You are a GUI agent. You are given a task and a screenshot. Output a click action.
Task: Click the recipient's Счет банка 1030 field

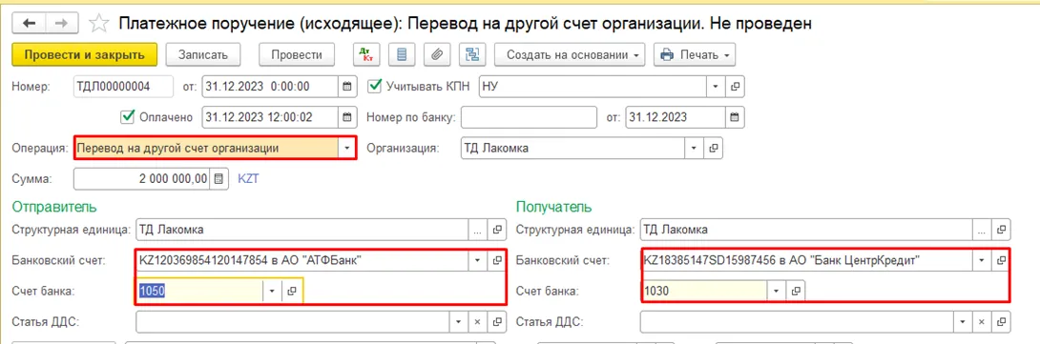pyautogui.click(x=705, y=291)
